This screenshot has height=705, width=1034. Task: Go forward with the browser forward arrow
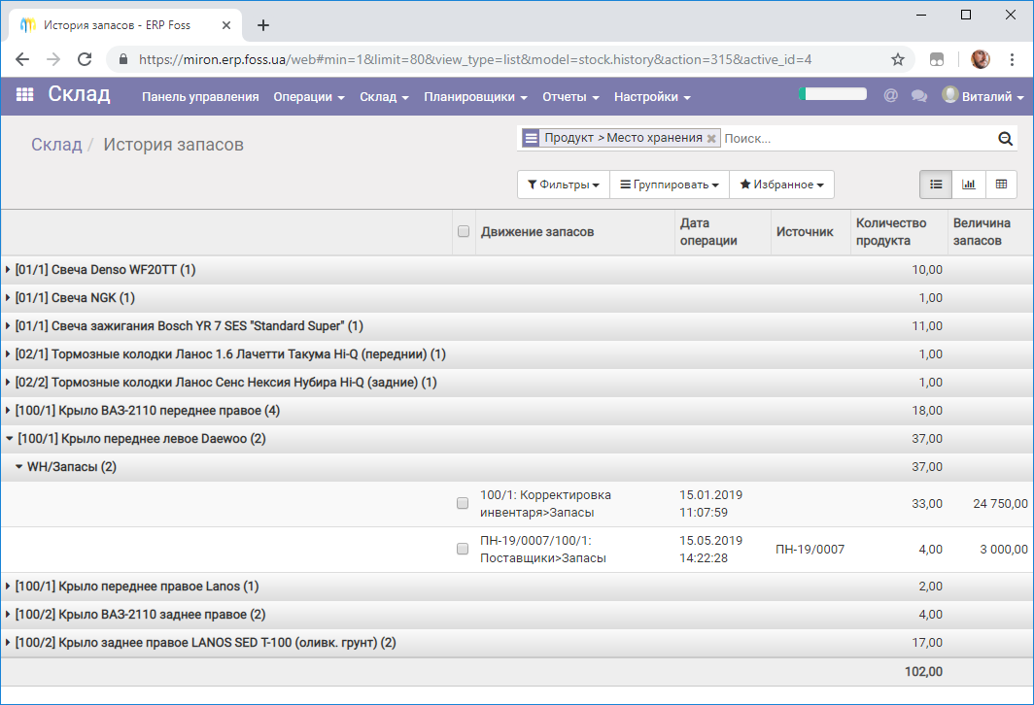tap(53, 59)
